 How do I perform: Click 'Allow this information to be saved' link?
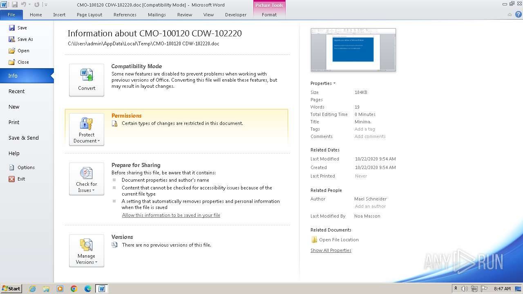(x=171, y=215)
